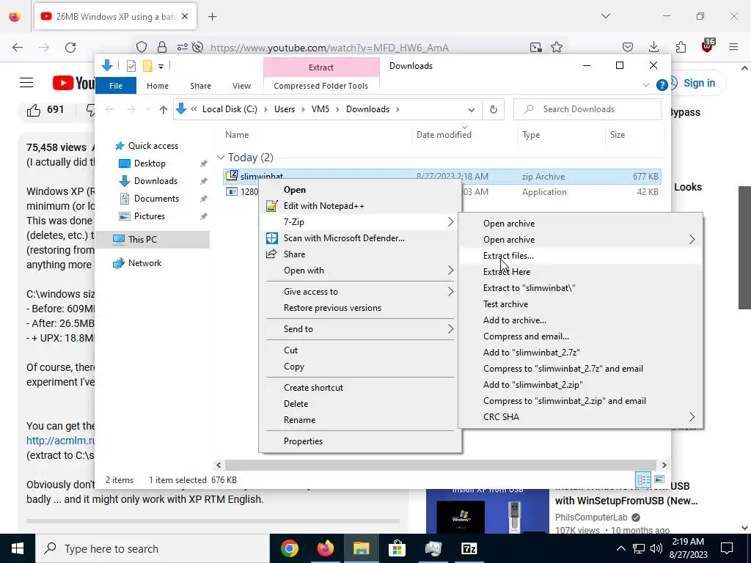Click the taskbar search box
Viewport: 751px width, 563px height.
tap(153, 548)
